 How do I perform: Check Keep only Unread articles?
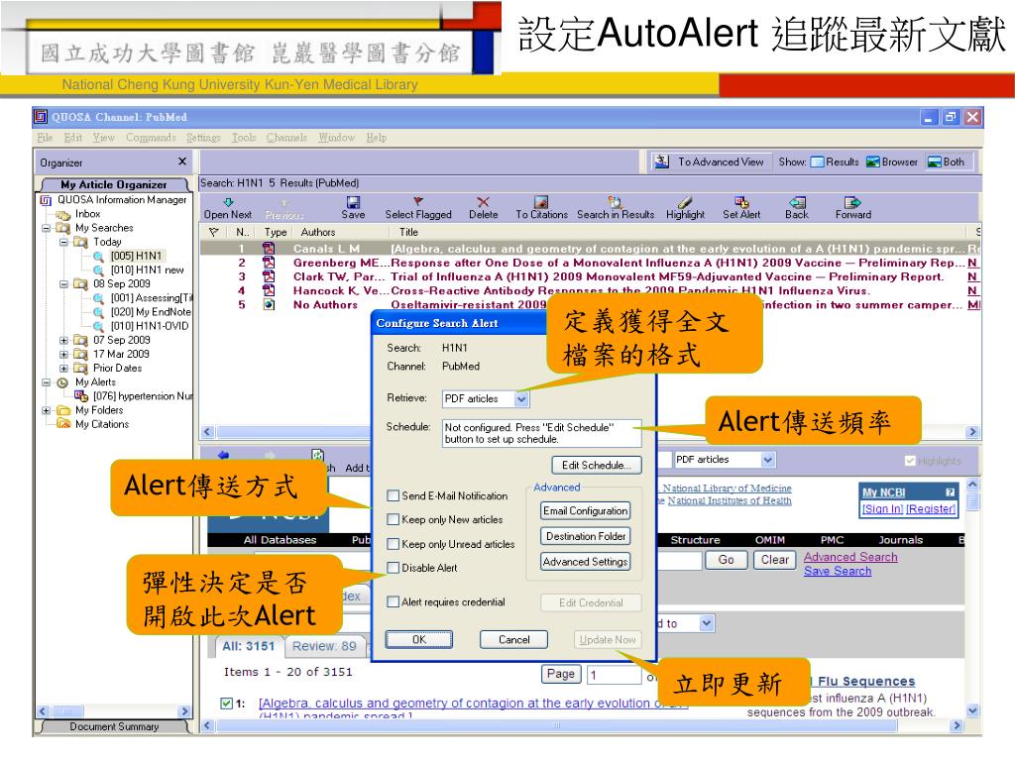tap(393, 544)
